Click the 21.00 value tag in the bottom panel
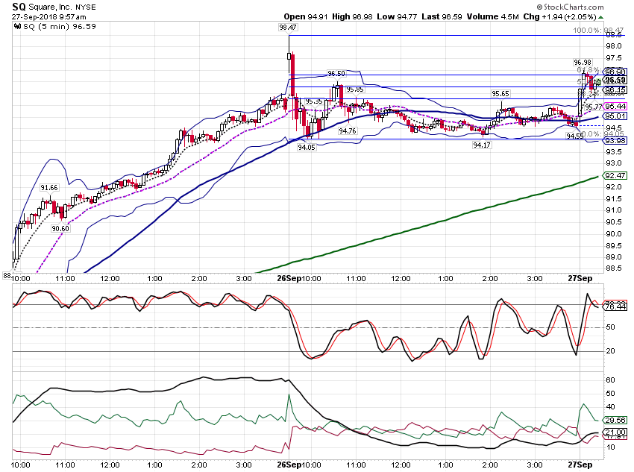The height and width of the screenshot is (472, 634). click(x=615, y=432)
